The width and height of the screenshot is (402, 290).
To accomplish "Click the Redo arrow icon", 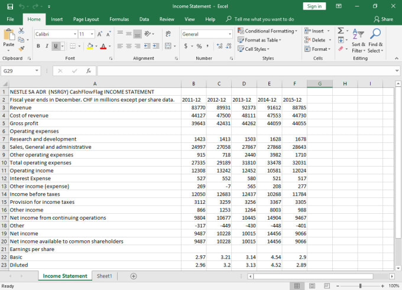I will pos(35,6).
